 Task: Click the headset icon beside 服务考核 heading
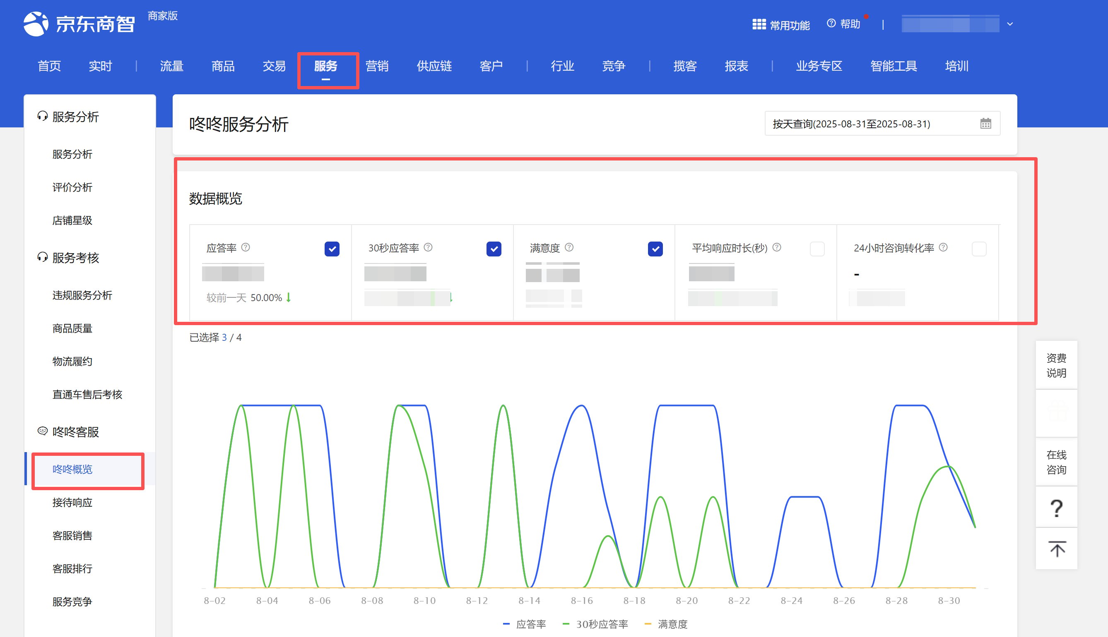(43, 257)
